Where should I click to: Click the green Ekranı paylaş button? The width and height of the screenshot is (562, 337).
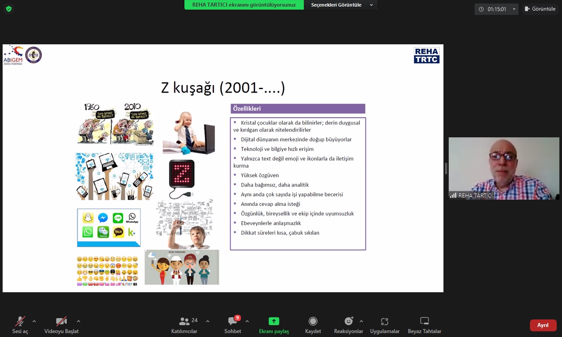(x=274, y=325)
